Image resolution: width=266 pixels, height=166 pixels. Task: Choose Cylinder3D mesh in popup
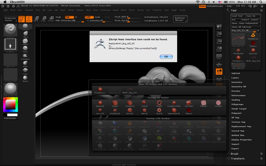click(130, 104)
